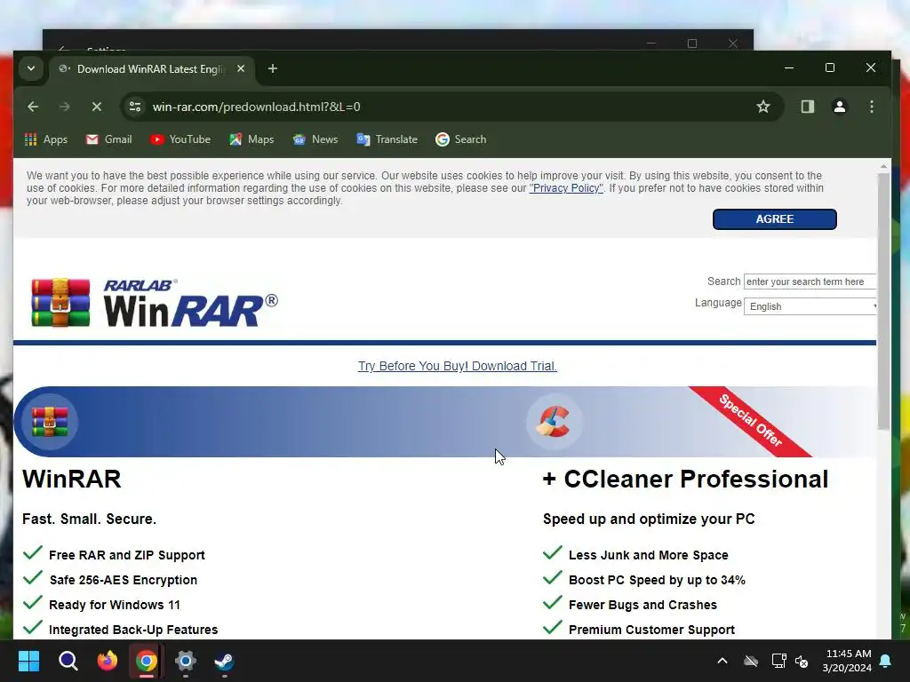
Task: Click the site search input field
Action: pos(810,282)
